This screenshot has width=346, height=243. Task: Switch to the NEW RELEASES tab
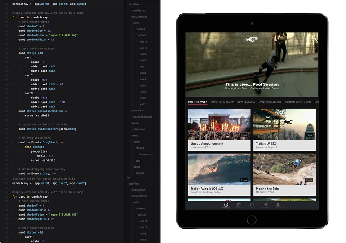(246, 102)
